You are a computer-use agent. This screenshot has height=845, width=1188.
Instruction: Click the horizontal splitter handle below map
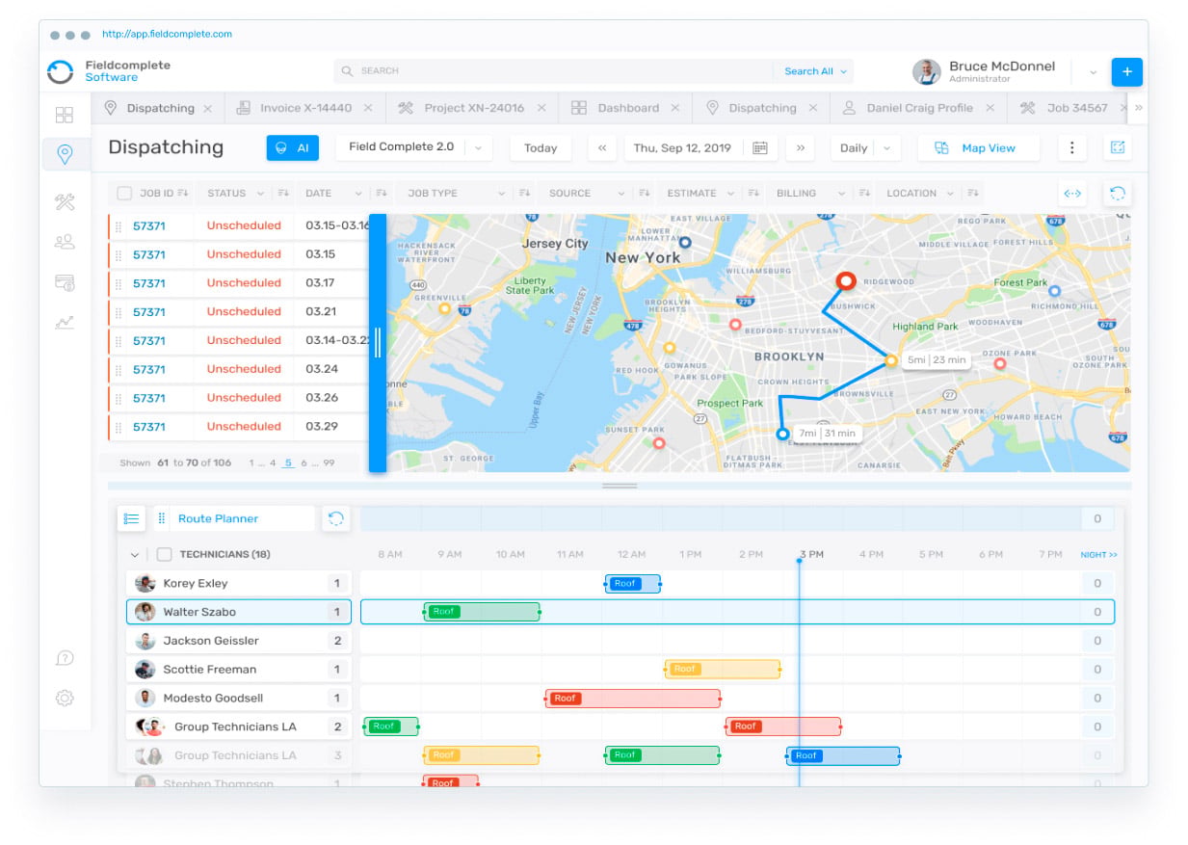coord(620,486)
